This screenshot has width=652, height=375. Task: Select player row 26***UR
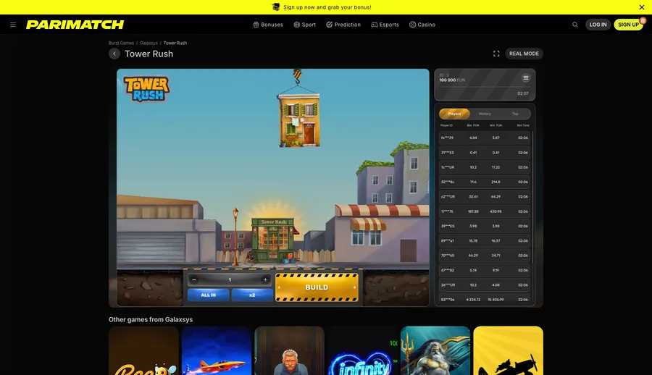pos(485,285)
